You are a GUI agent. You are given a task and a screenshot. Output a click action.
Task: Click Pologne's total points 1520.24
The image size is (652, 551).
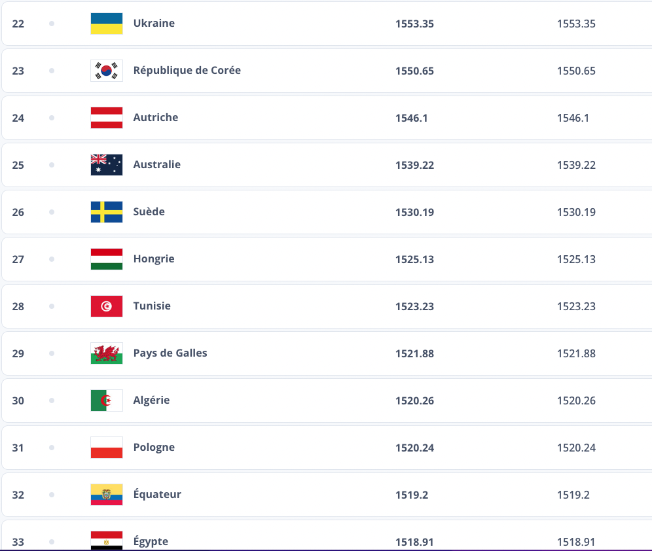point(414,448)
